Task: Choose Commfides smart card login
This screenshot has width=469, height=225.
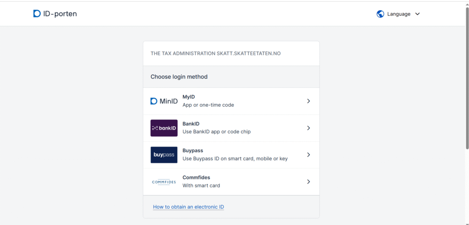Action: tap(231, 182)
